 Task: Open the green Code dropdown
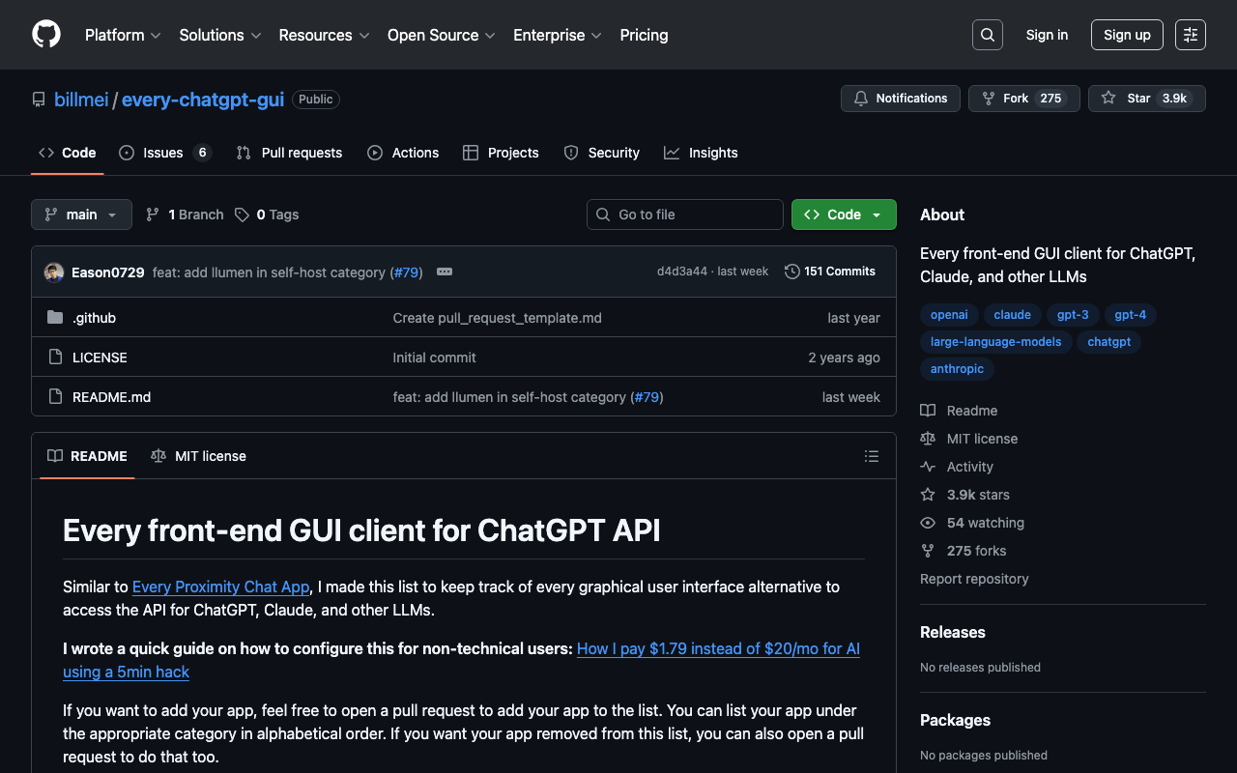tap(844, 215)
